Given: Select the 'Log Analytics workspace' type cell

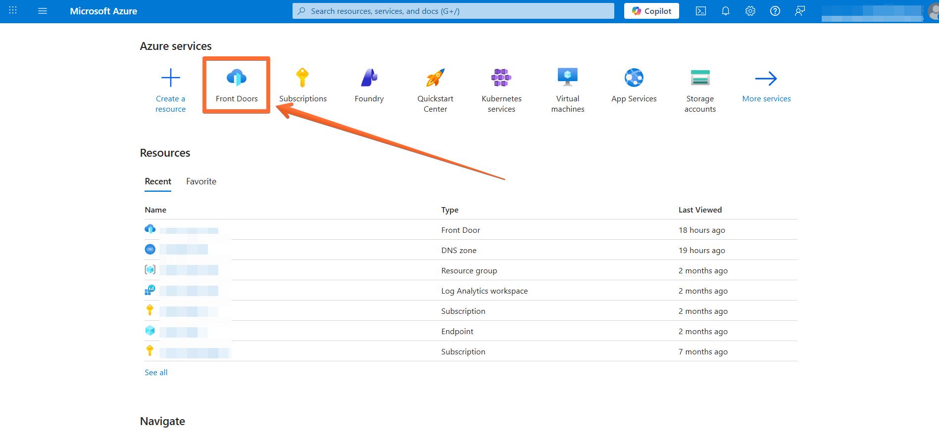Looking at the screenshot, I should [485, 291].
